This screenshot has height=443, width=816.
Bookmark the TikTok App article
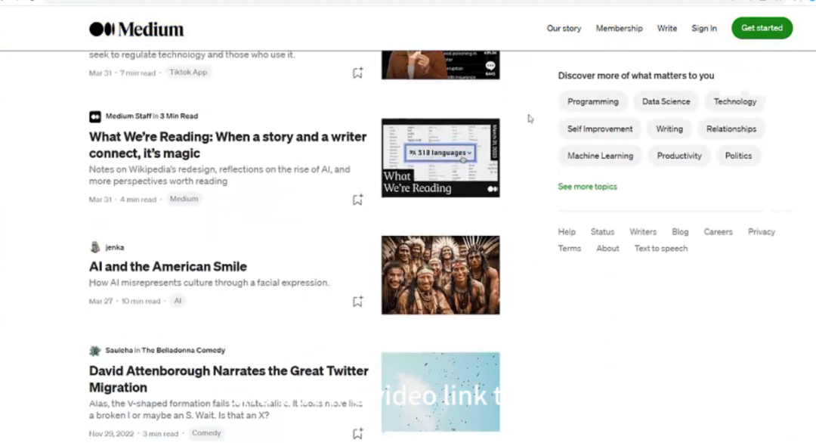[357, 73]
